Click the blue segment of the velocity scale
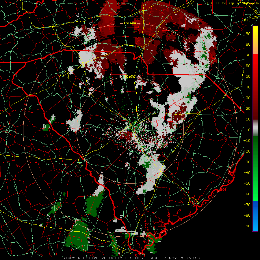The image size is (260, 260). coord(255,216)
